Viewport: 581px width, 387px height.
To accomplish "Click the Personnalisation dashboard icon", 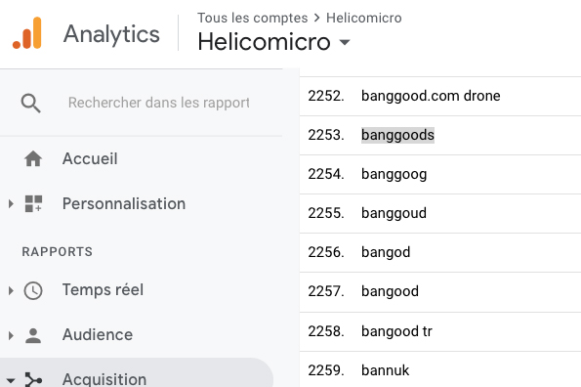I will tap(33, 204).
